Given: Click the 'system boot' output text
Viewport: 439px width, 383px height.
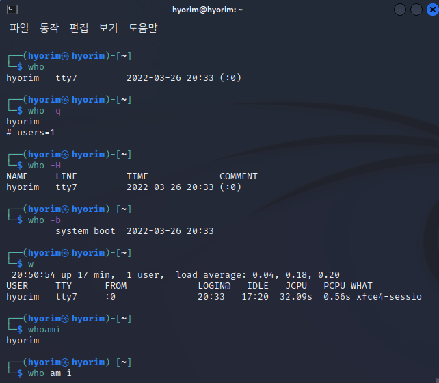Looking at the screenshot, I should point(85,231).
